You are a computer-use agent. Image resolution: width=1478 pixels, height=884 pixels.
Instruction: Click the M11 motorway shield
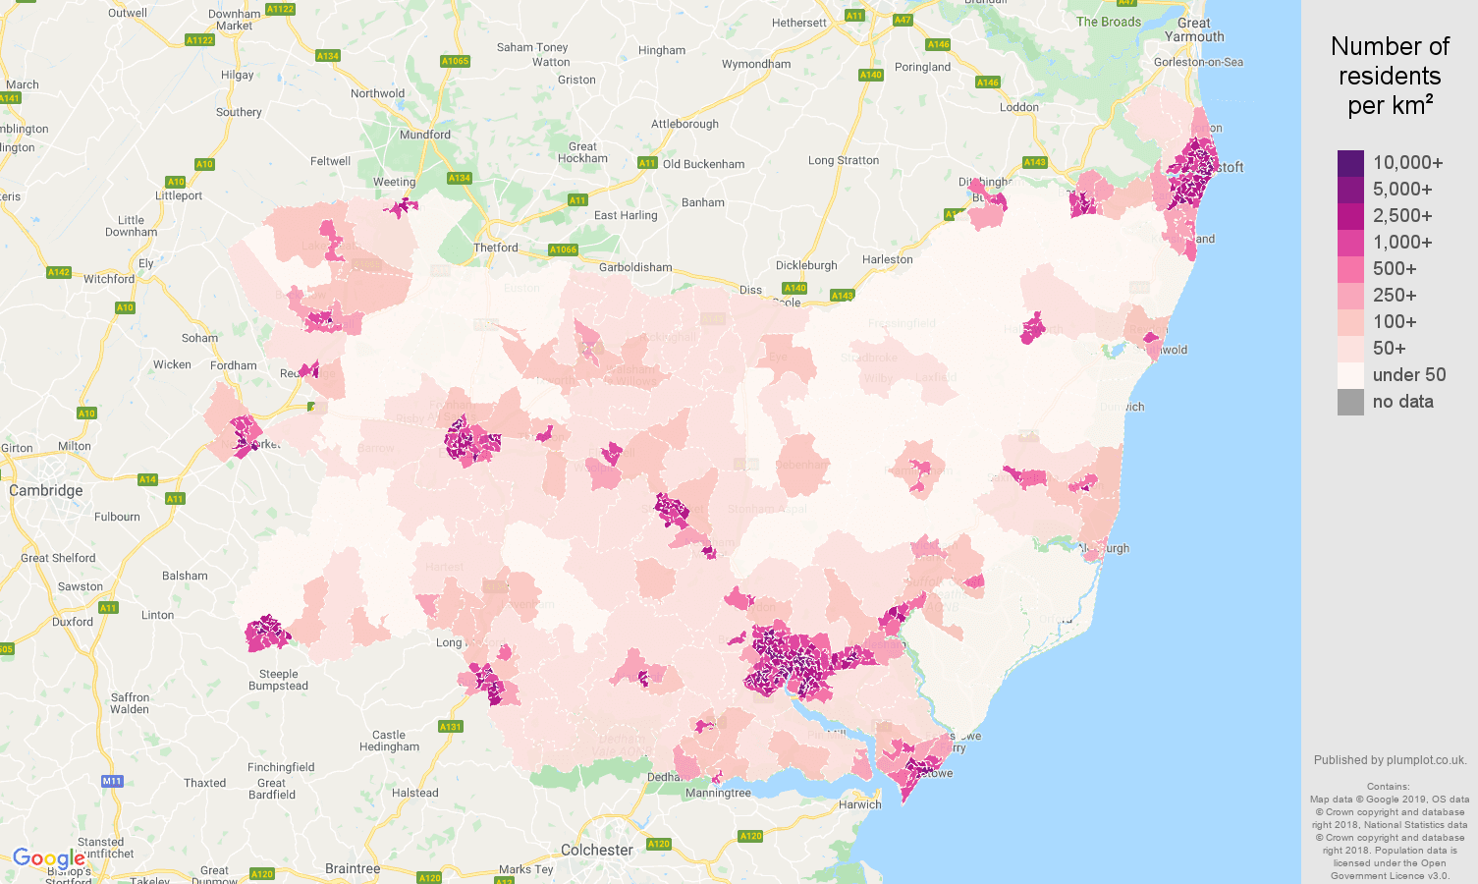112,781
